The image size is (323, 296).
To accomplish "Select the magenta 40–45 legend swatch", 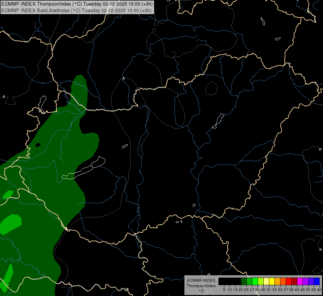I will pos(300,282).
